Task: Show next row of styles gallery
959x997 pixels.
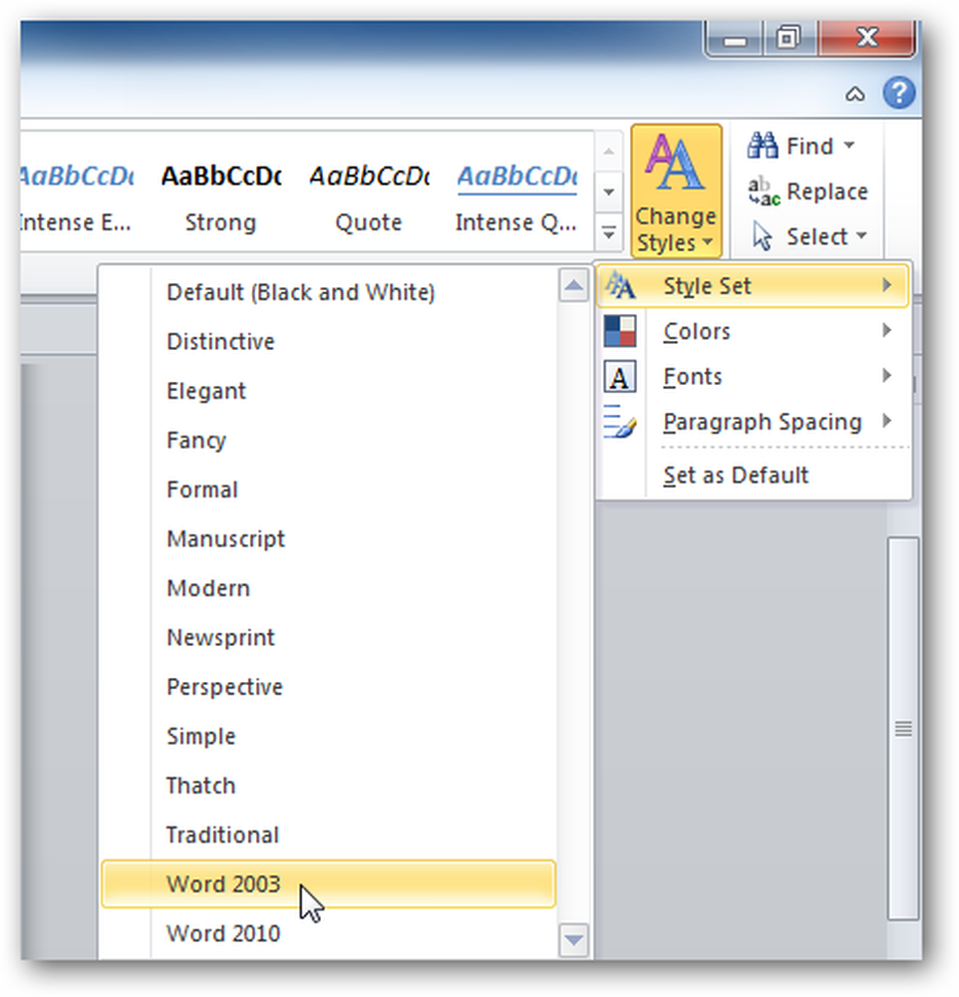Action: (608, 191)
